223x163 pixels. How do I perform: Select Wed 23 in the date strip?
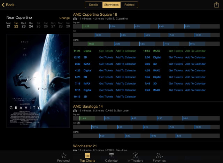click(23, 25)
